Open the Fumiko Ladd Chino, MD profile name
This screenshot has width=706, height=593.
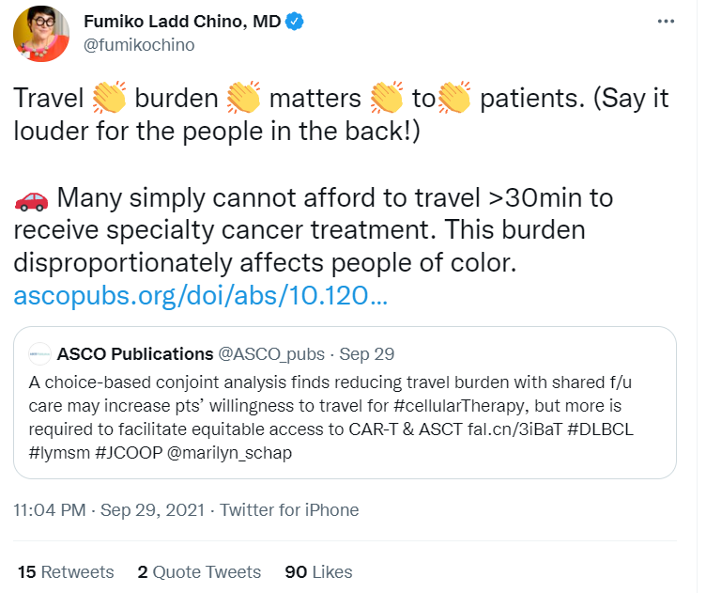(x=181, y=21)
